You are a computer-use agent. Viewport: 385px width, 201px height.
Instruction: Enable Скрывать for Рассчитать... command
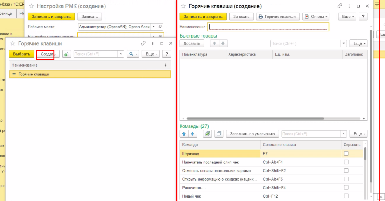pyautogui.click(x=346, y=188)
